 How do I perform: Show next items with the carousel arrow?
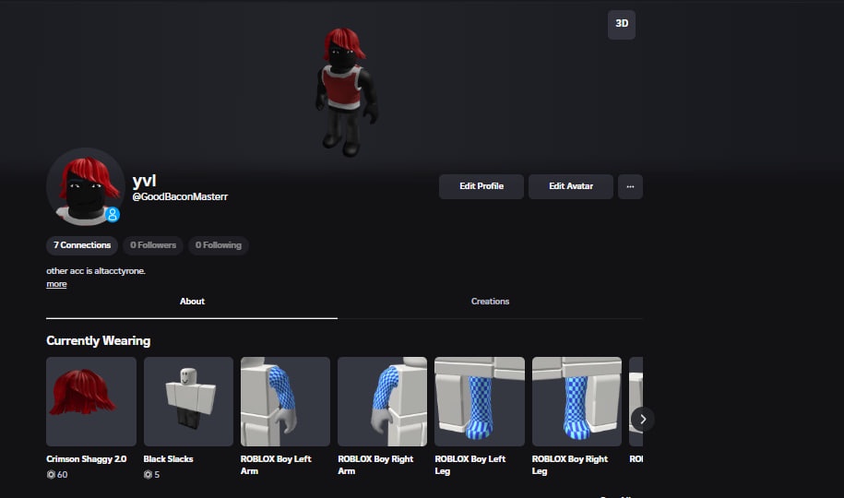click(643, 419)
